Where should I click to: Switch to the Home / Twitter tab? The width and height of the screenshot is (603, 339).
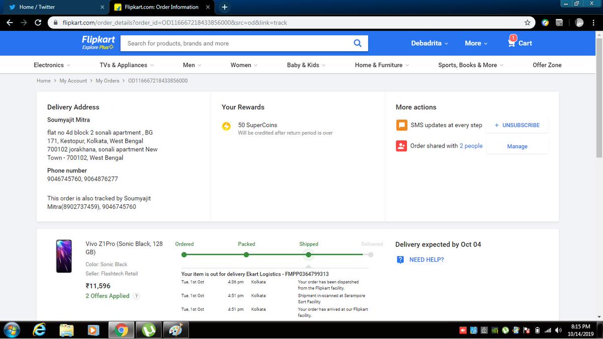pyautogui.click(x=54, y=7)
